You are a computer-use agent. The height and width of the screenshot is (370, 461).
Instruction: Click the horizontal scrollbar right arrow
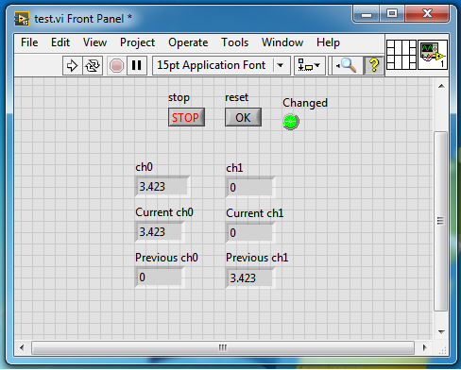click(x=425, y=347)
